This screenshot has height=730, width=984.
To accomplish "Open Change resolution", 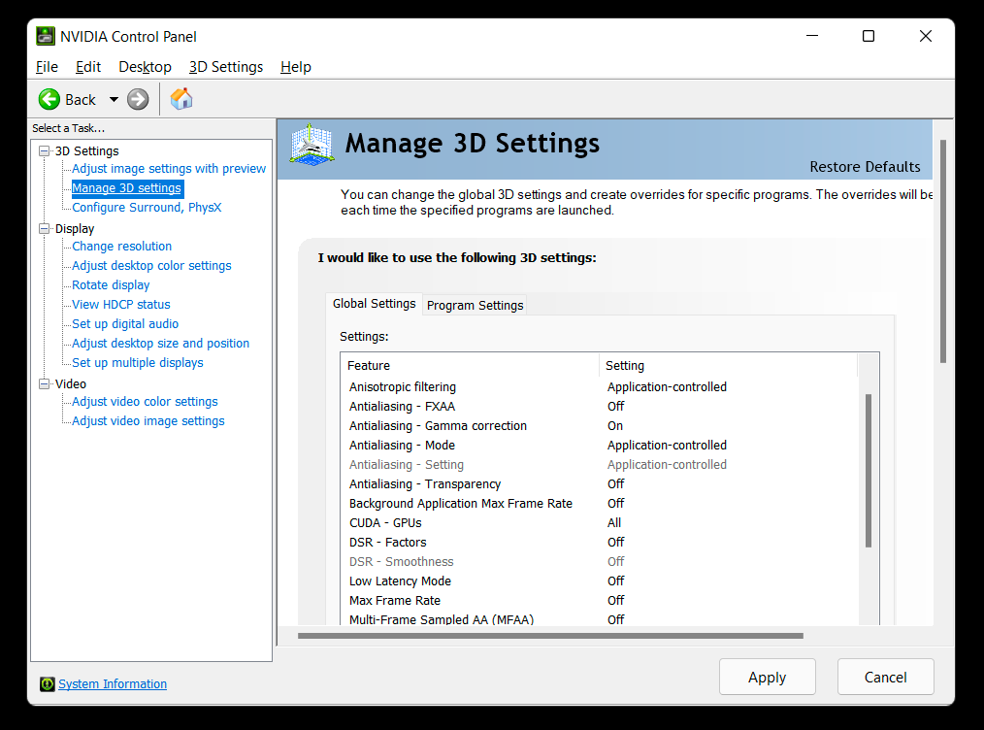I will click(121, 246).
